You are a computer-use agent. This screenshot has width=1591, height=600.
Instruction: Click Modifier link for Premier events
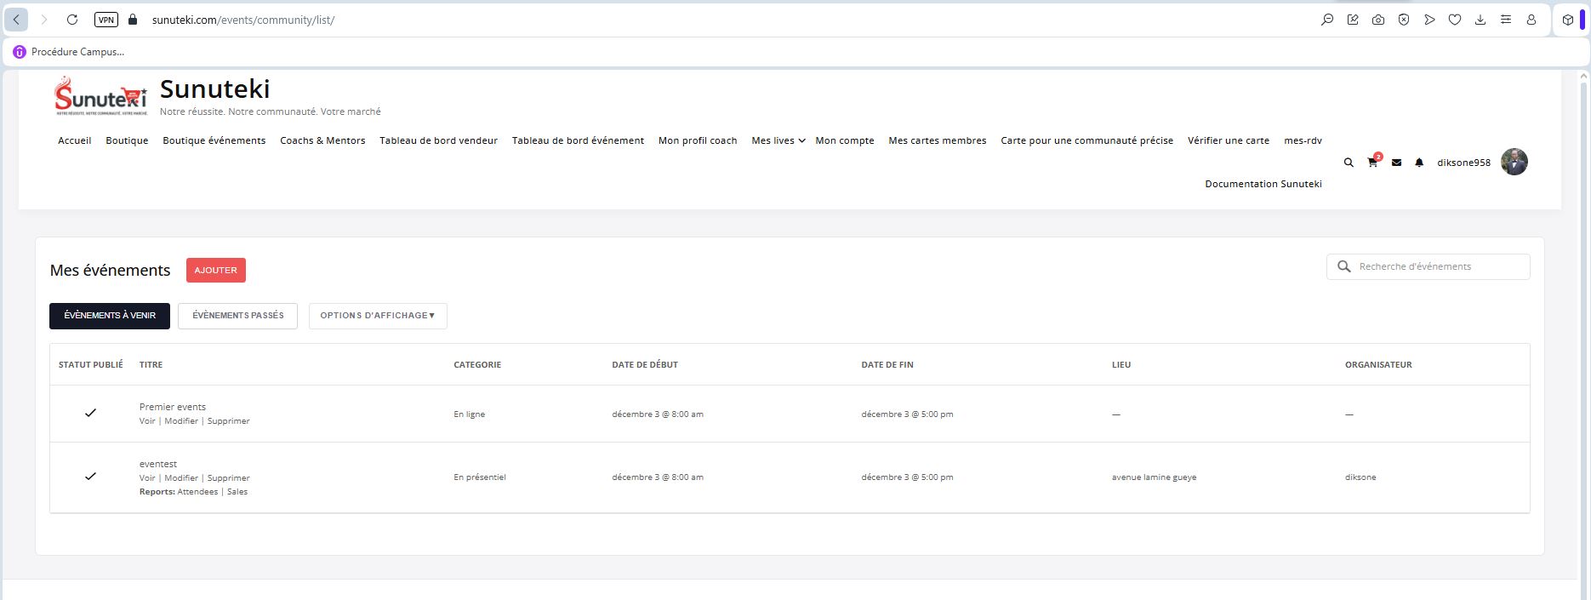click(181, 421)
